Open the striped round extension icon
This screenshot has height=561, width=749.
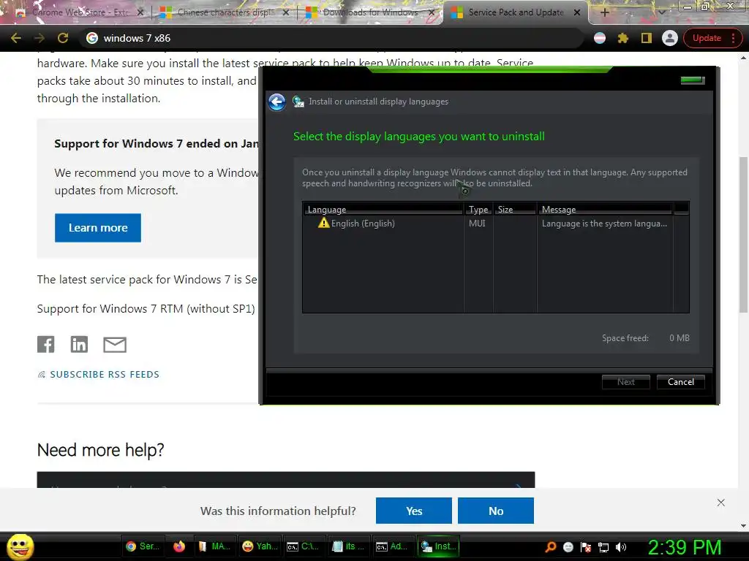(600, 38)
